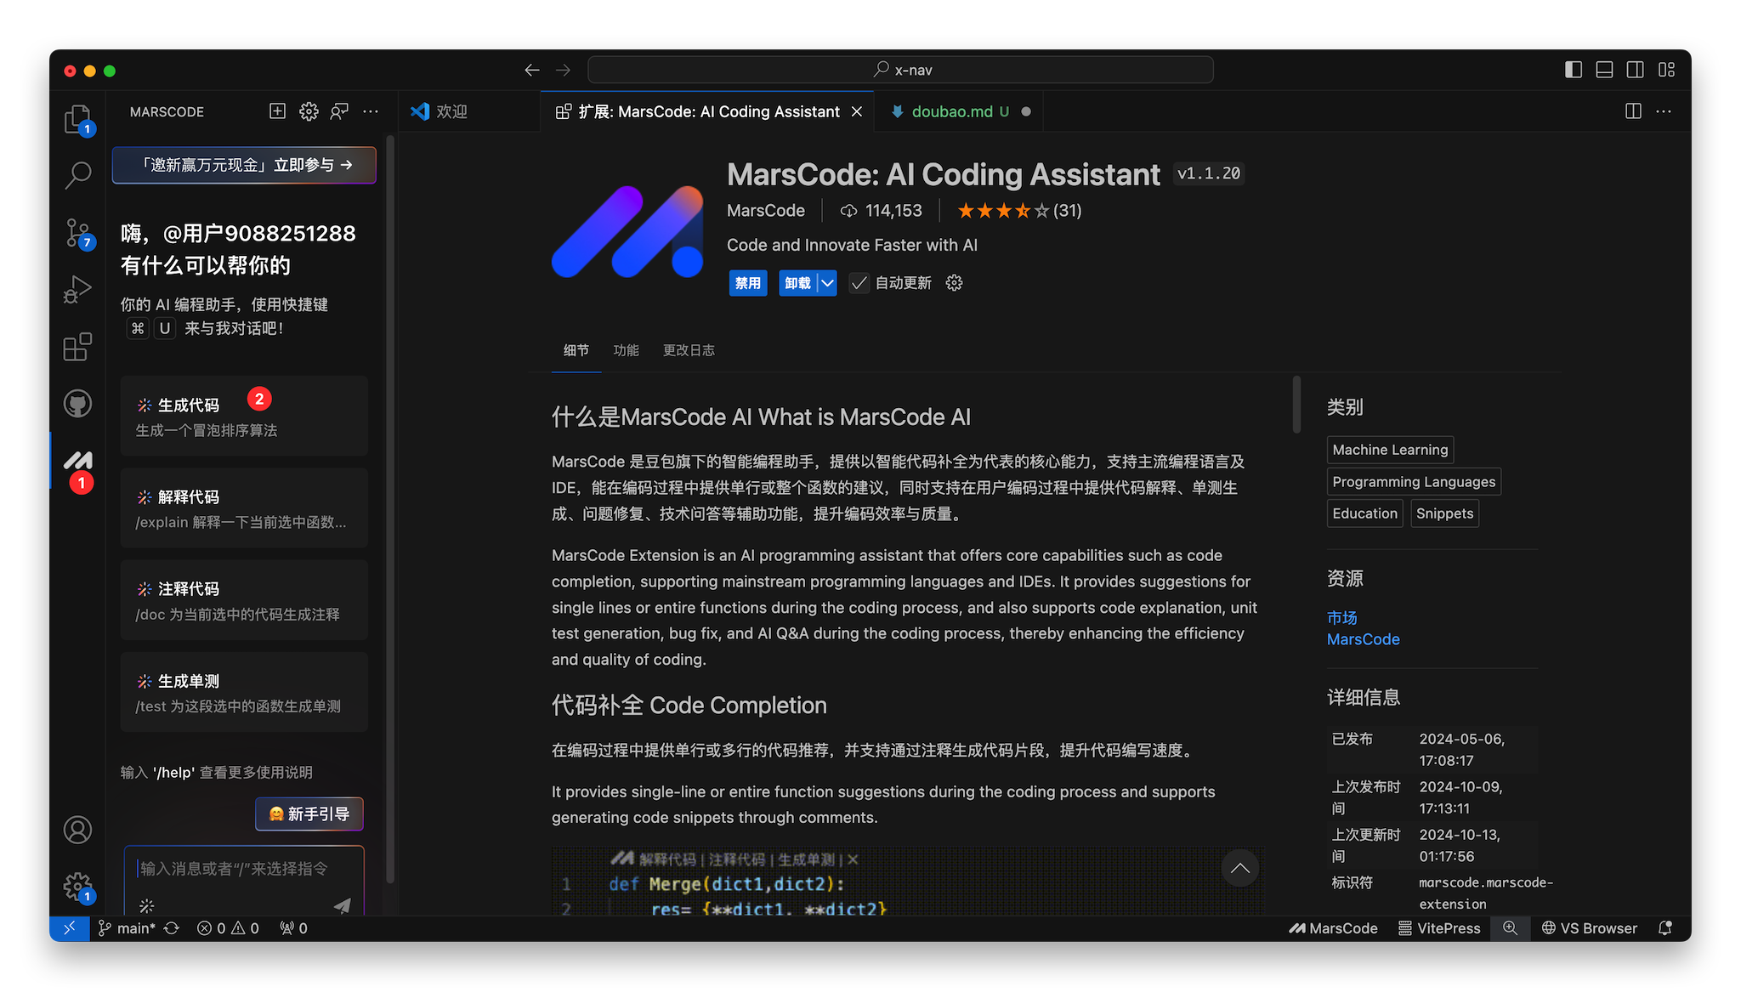This screenshot has height=998, width=1741.
Task: Select the MarsCode icon in activity bar
Action: tap(77, 462)
